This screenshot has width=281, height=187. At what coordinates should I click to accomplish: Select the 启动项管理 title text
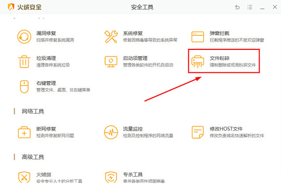[x=135, y=58]
